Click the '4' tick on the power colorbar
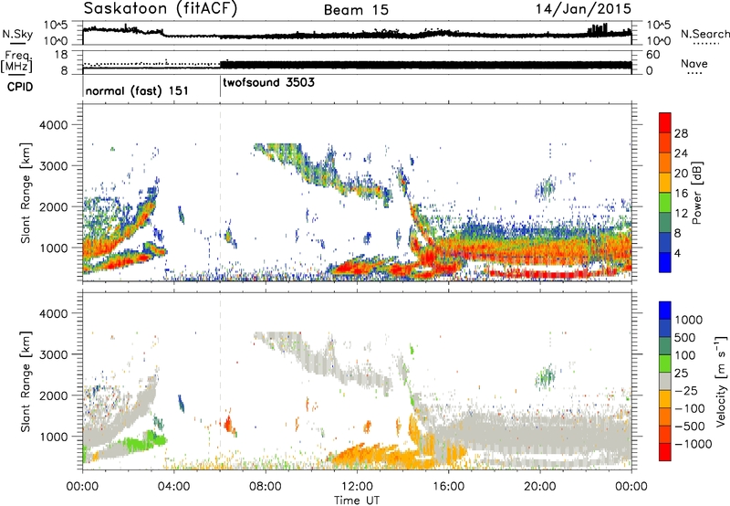 coord(677,253)
